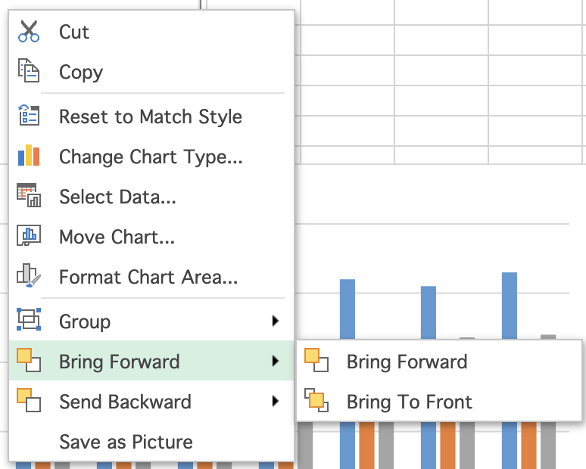
Task: Choose Bring Forward in the submenu
Action: (x=407, y=362)
